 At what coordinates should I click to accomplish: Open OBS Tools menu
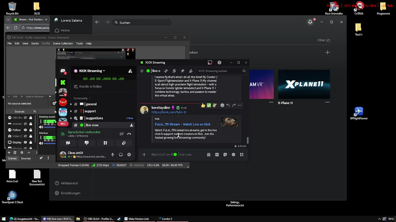click(x=79, y=43)
